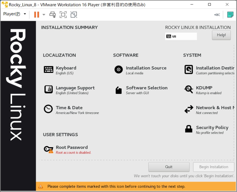Viewport: 237px width, 192px height.
Task: Click the Help! button
Action: point(221,35)
